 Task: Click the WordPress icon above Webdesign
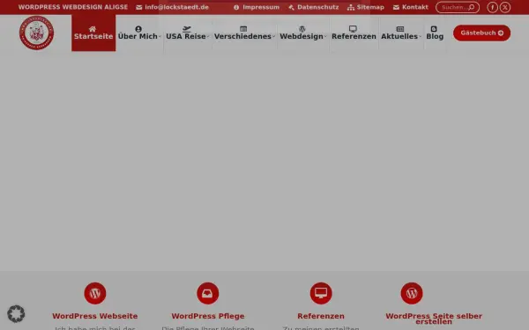302,29
